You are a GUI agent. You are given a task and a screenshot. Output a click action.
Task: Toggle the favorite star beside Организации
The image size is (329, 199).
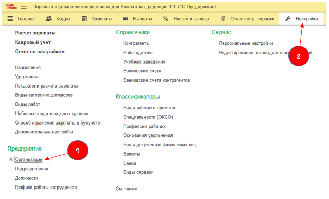(x=11, y=159)
